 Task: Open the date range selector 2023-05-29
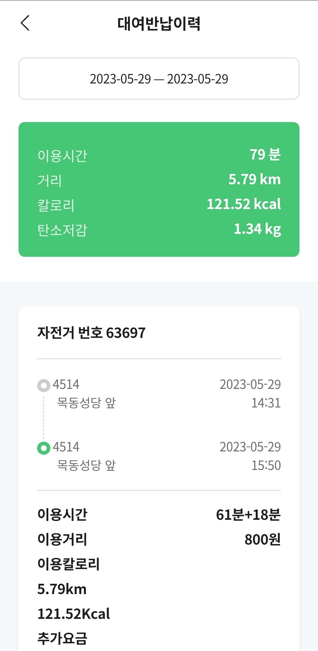point(159,79)
